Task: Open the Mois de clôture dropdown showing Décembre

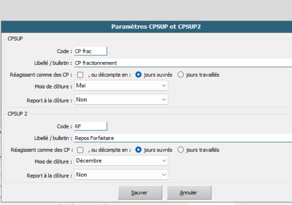Action: [x=121, y=161]
